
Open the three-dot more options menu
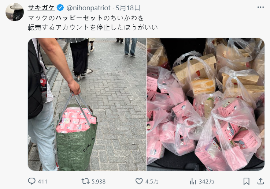pyautogui.click(x=260, y=7)
